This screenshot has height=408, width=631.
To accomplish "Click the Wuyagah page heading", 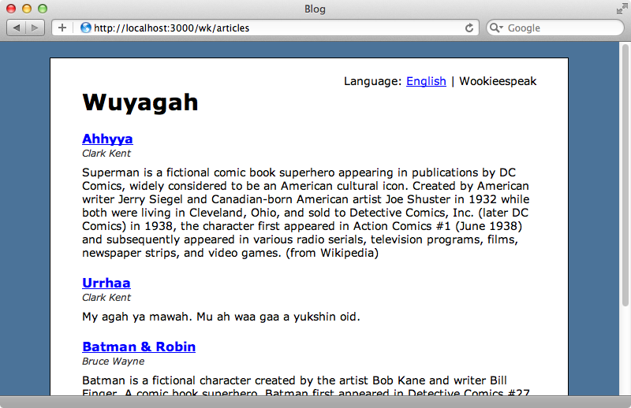I will point(140,102).
